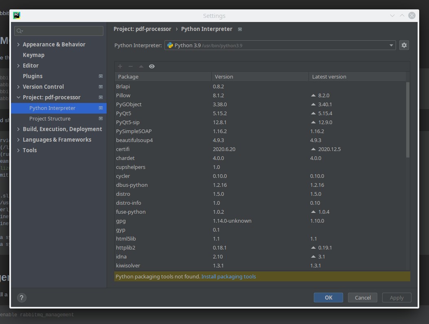Select the PyQt5 package row
The image size is (429, 324).
coord(260,113)
